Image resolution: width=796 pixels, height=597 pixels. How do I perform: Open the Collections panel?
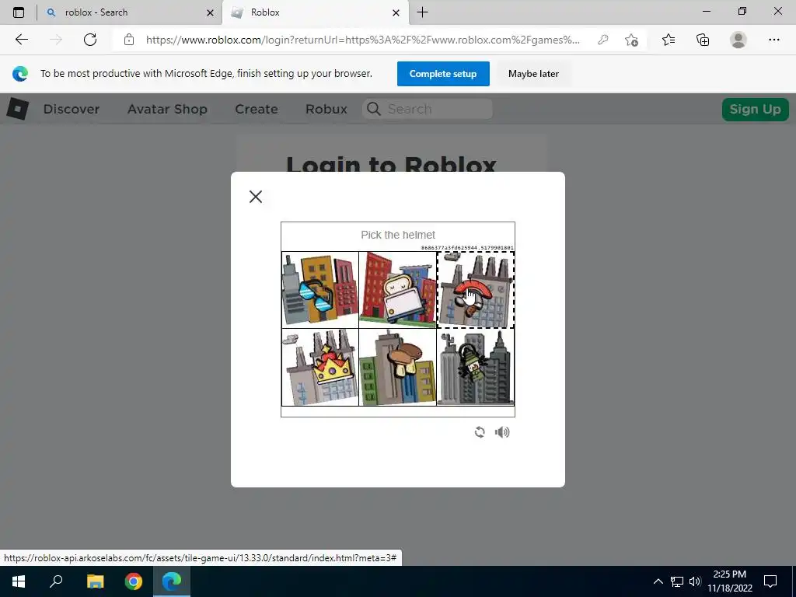pyautogui.click(x=703, y=40)
